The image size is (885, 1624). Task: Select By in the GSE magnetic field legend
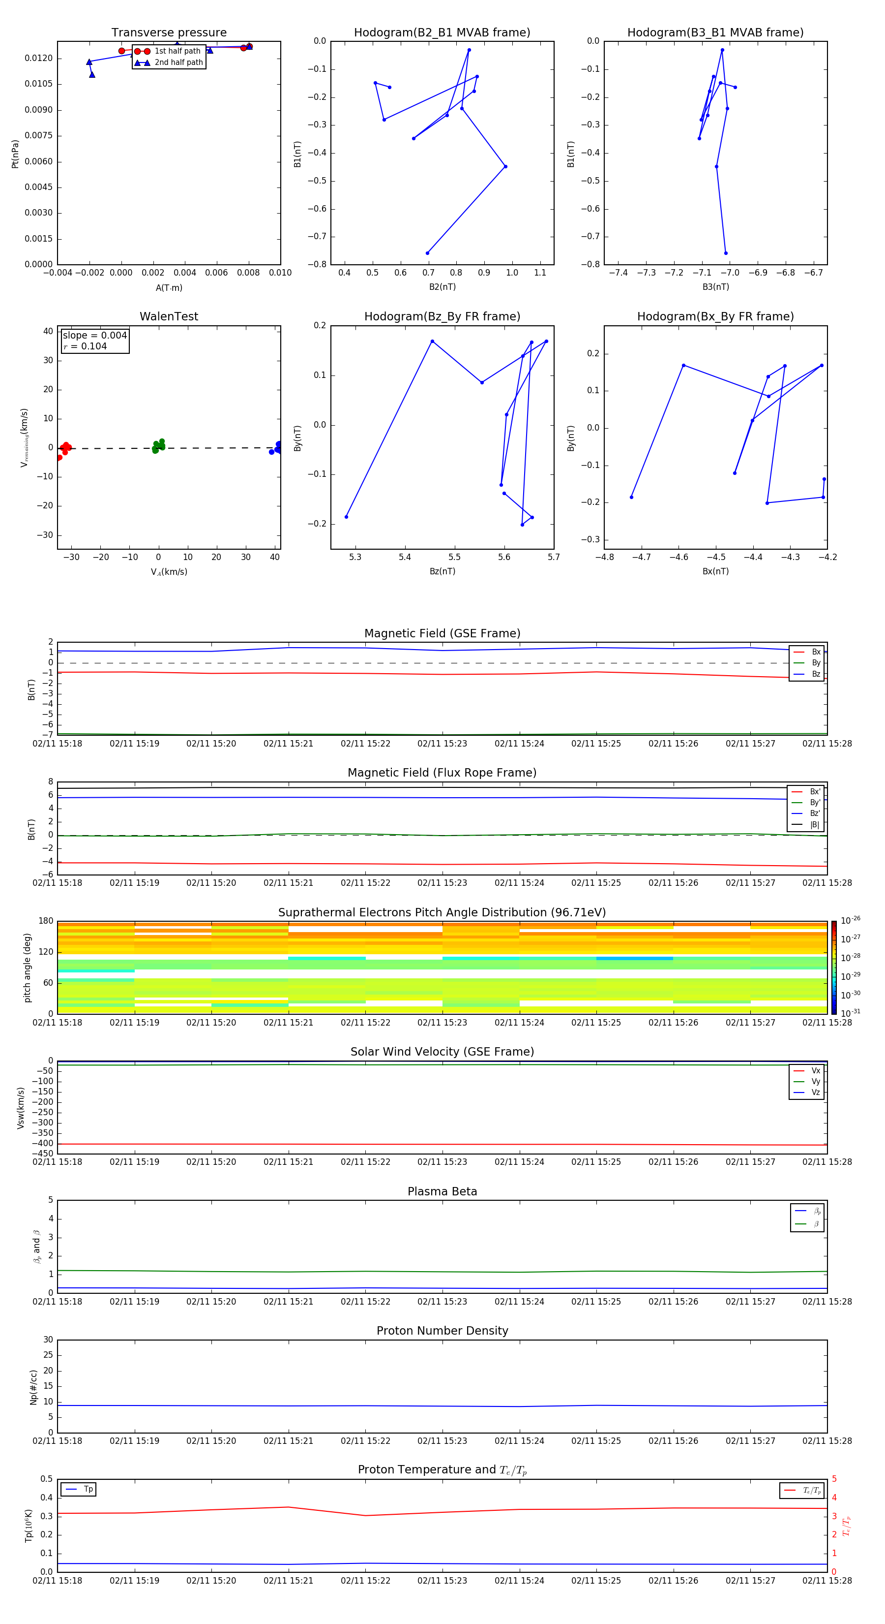point(807,663)
